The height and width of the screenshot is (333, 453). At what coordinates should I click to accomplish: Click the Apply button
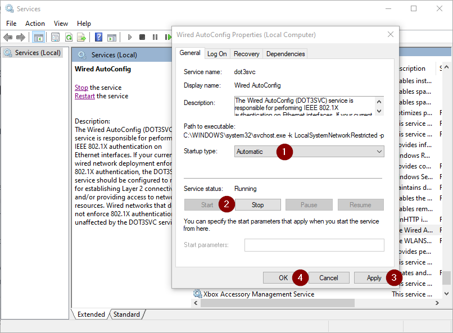tap(374, 277)
